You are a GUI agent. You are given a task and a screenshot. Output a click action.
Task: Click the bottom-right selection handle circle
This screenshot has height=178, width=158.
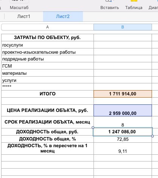[152, 136]
